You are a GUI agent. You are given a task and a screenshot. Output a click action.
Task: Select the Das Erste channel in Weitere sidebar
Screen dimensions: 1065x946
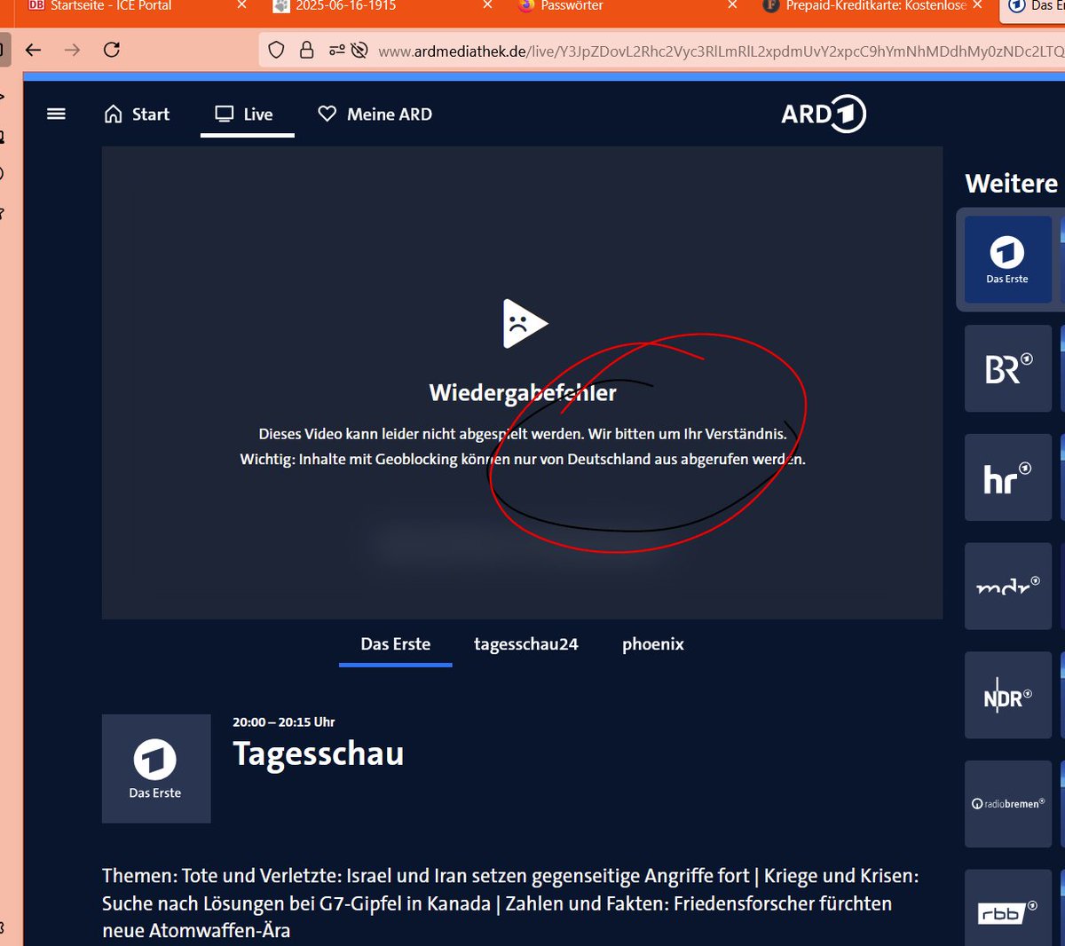coord(1007,258)
